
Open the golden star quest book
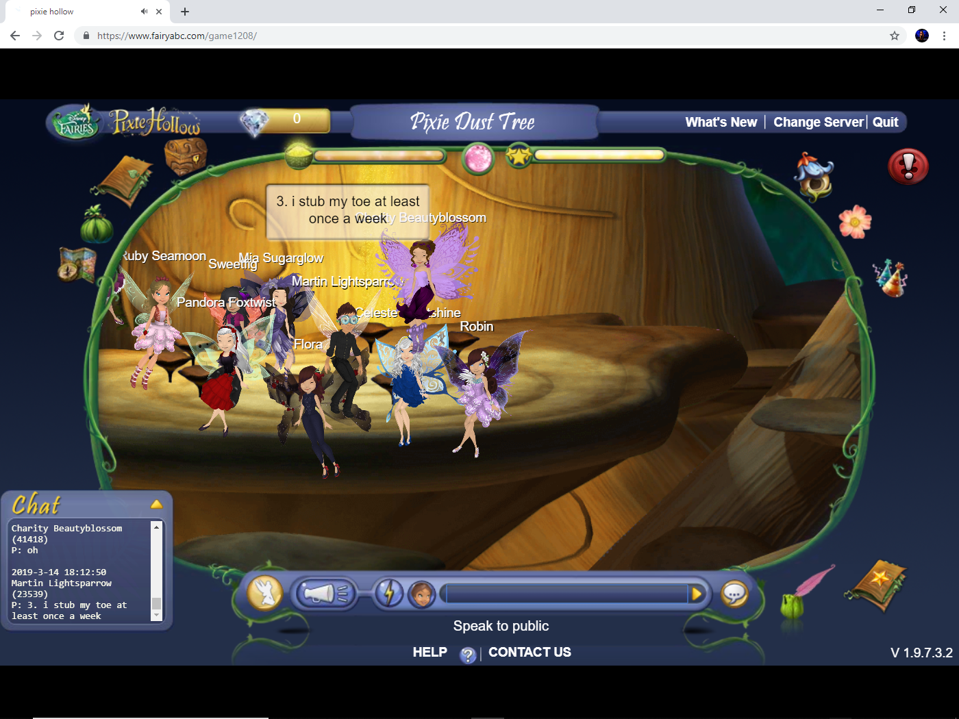(877, 588)
